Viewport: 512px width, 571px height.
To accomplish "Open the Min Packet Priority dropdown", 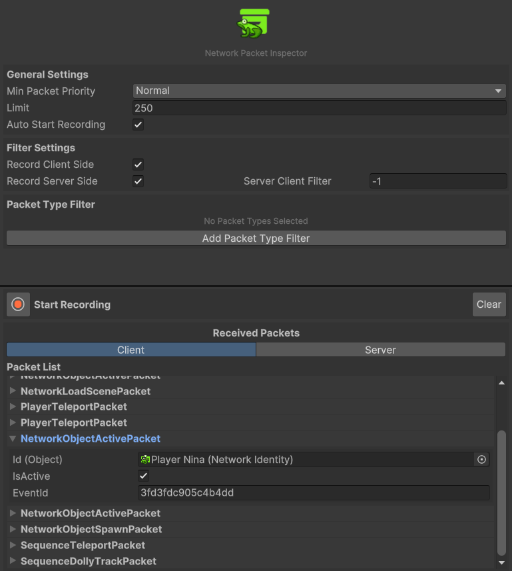I will point(319,91).
